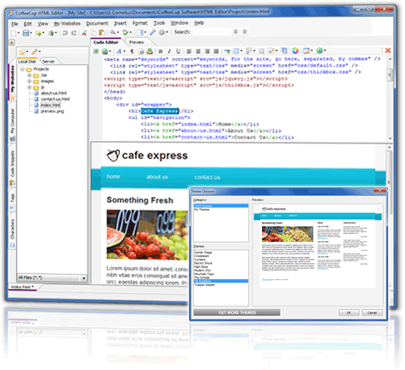This screenshot has width=405, height=370.
Task: Open the color wheel picker icon
Action: (295, 51)
